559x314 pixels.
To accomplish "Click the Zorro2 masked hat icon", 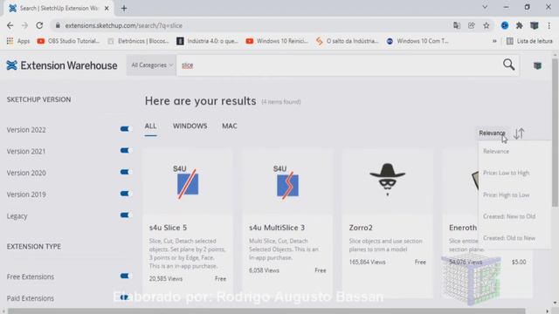I will click(388, 180).
